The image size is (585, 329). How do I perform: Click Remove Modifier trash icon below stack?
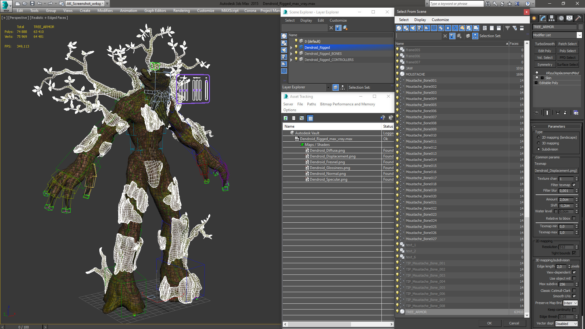pos(565,113)
